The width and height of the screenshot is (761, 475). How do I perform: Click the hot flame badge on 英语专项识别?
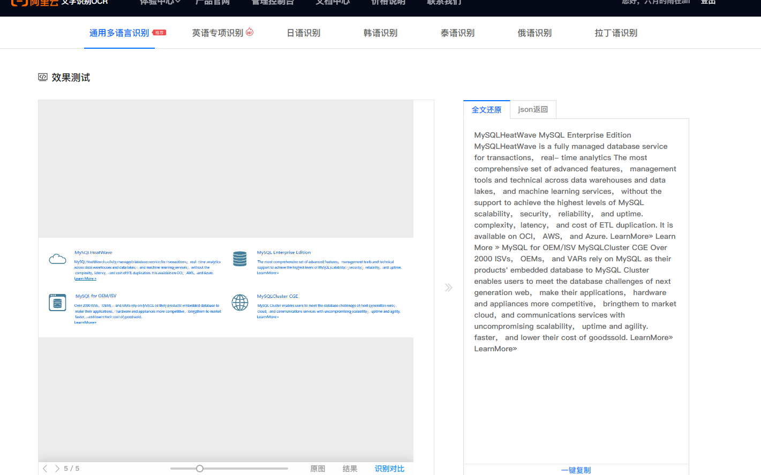pyautogui.click(x=250, y=32)
